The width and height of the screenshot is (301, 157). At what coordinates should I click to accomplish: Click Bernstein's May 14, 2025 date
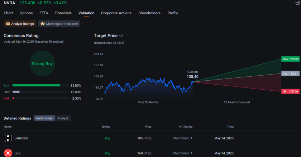(224, 138)
